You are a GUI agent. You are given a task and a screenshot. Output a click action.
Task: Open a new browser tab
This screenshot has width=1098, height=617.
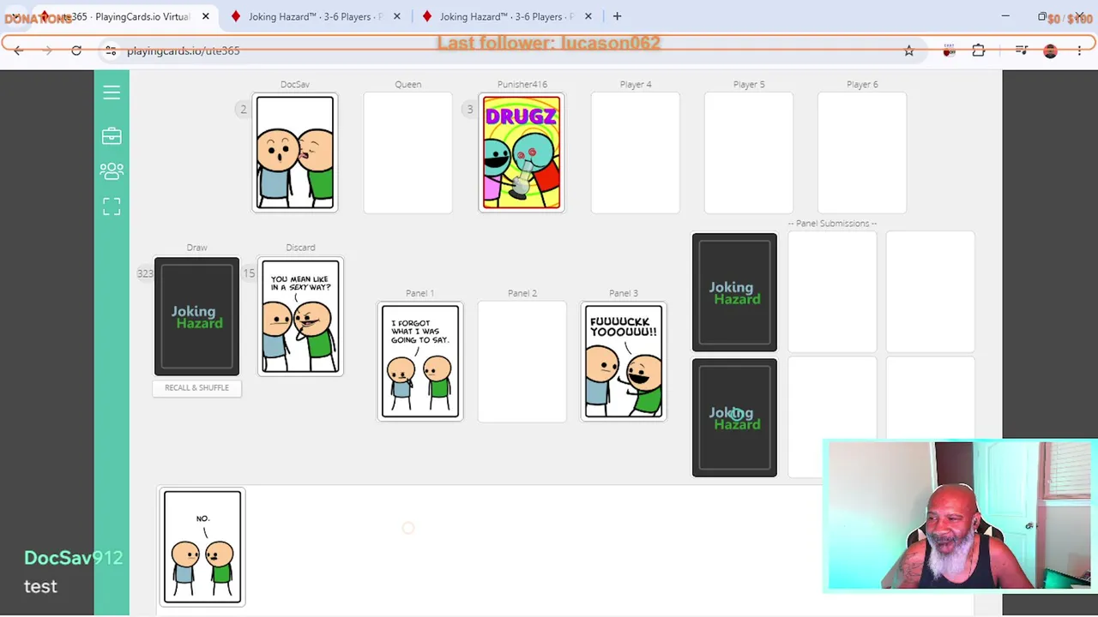click(617, 16)
